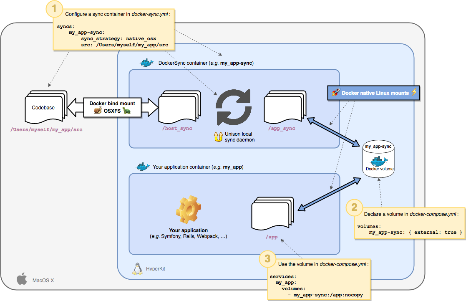Select the large gray sync arrows icon
Screen dimensions: 466x301
(x=234, y=107)
